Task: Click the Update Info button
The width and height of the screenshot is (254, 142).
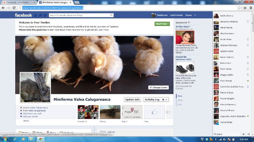Action: [x=132, y=100]
